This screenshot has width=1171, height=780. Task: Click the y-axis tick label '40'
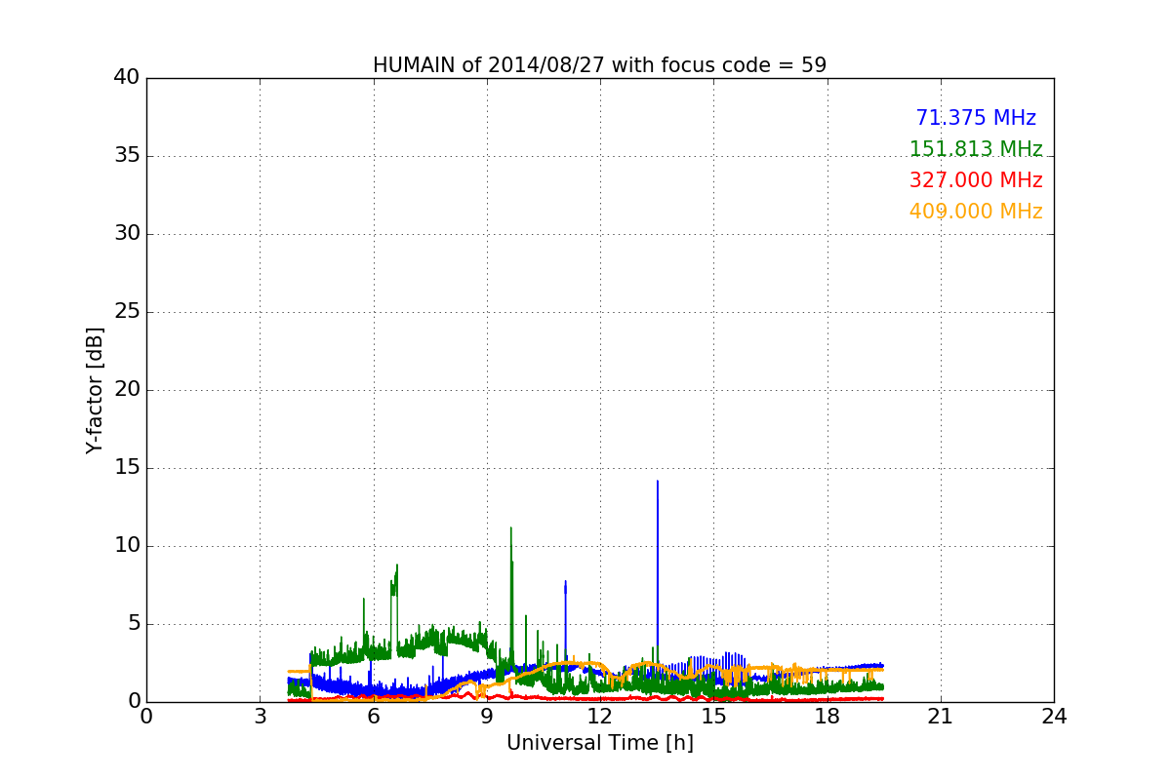tap(127, 78)
